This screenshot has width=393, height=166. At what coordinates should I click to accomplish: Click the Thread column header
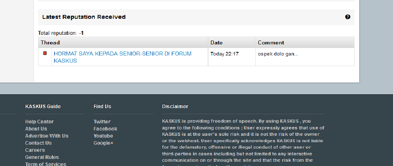coord(50,43)
